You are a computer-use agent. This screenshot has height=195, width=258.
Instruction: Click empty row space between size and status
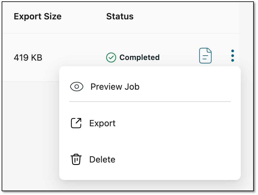74,57
